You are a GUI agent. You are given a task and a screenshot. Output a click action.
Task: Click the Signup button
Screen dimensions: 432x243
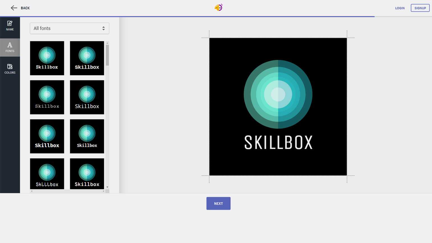tap(420, 8)
